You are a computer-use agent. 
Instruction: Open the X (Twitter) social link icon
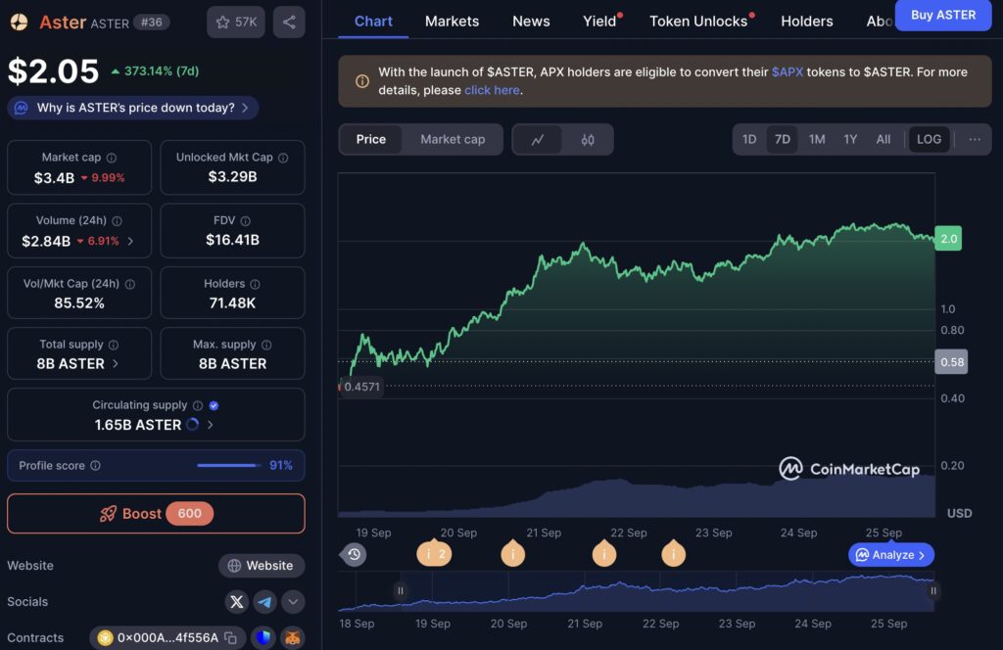[237, 601]
